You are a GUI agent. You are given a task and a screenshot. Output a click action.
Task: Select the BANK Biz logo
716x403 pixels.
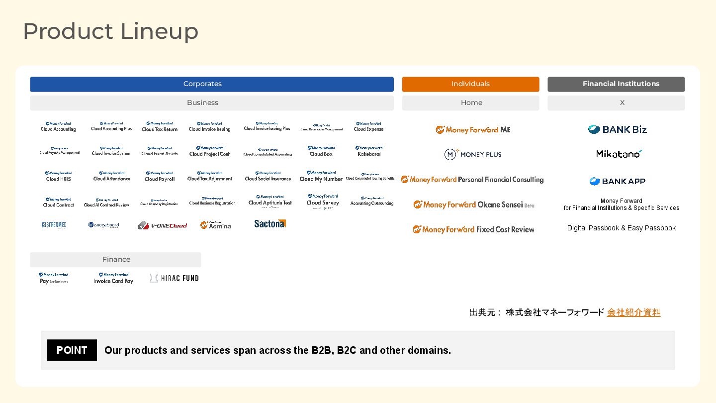[x=618, y=129]
